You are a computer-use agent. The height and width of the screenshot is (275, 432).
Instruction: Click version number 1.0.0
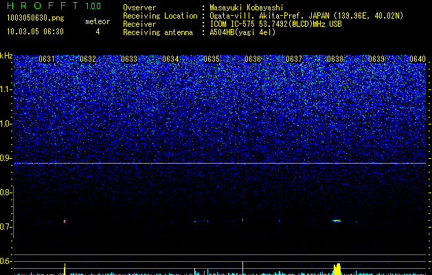[93, 5]
